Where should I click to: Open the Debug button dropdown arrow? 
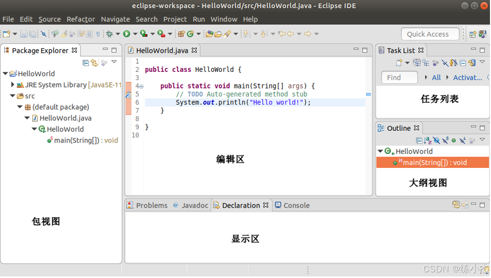tap(118, 34)
